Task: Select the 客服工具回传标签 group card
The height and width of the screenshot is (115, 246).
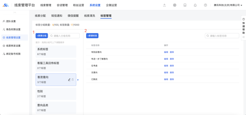Action: 56,65
